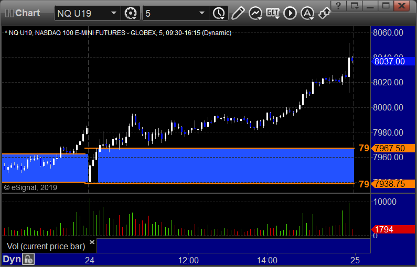Expand the NQ U19 symbol dropdown
Screen dimensions: 417x267
click(113, 13)
